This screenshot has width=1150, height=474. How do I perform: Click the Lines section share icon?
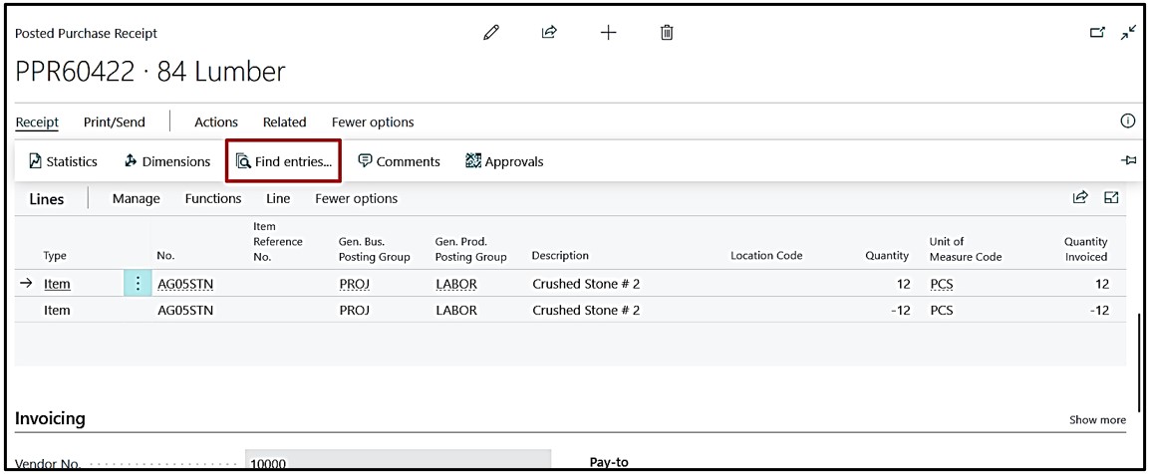coord(1080,198)
